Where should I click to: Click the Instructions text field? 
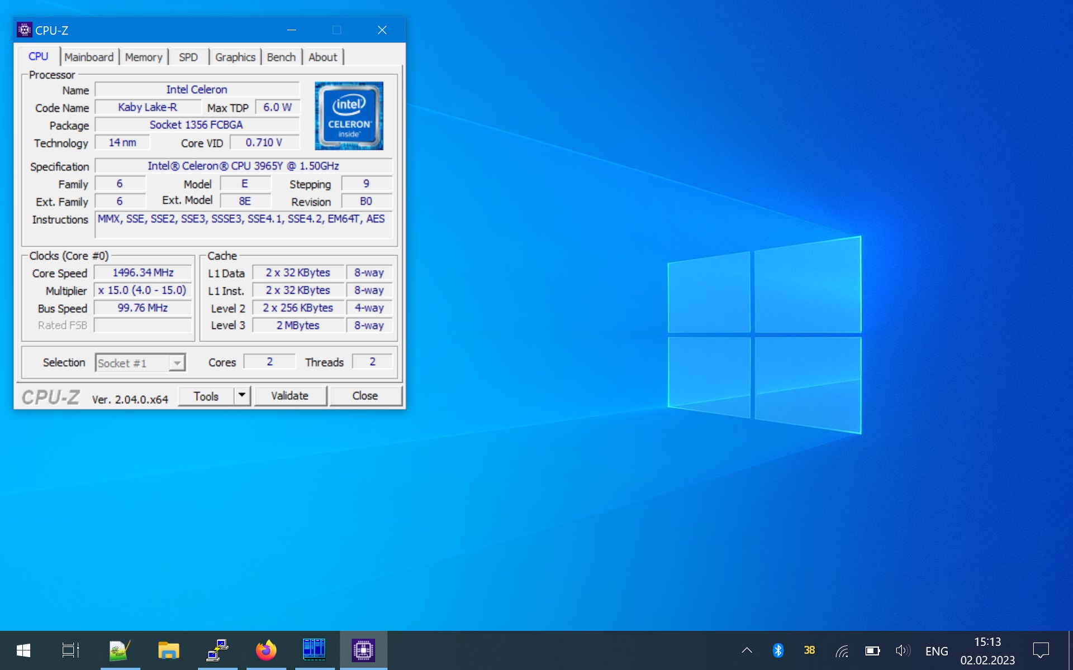point(244,224)
